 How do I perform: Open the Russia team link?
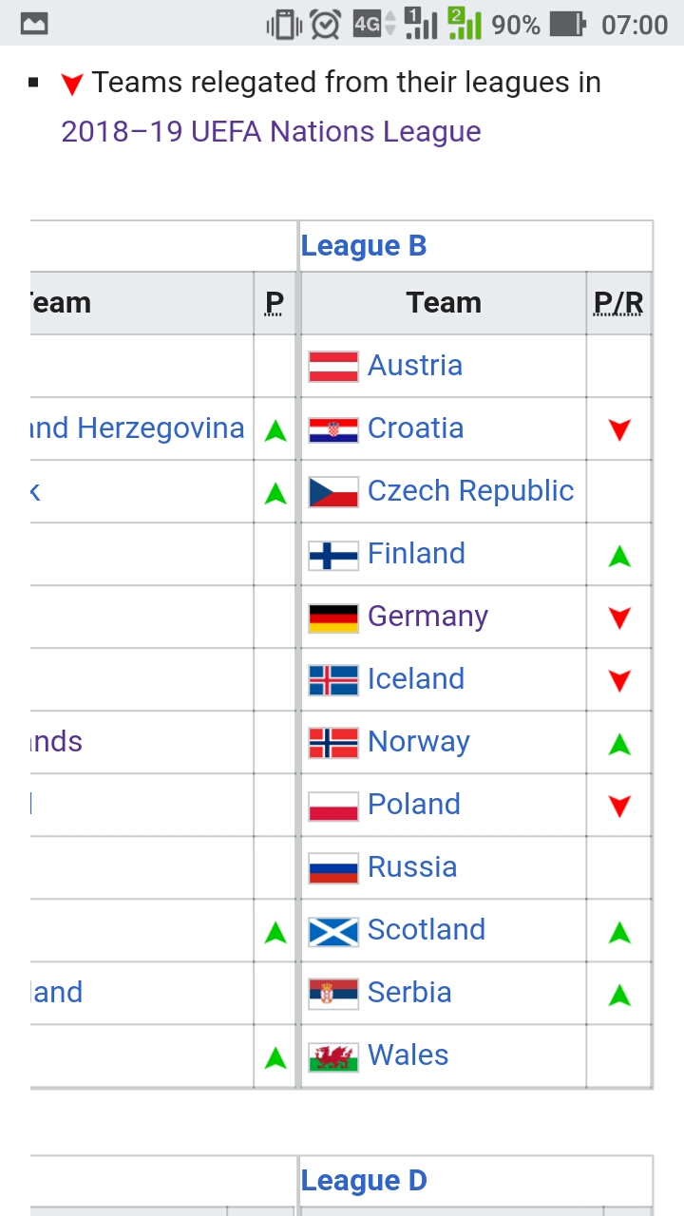point(412,867)
